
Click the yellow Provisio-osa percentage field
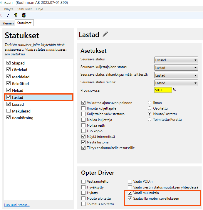click(x=163, y=90)
